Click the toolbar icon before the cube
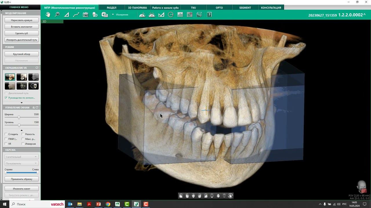 [190, 14]
